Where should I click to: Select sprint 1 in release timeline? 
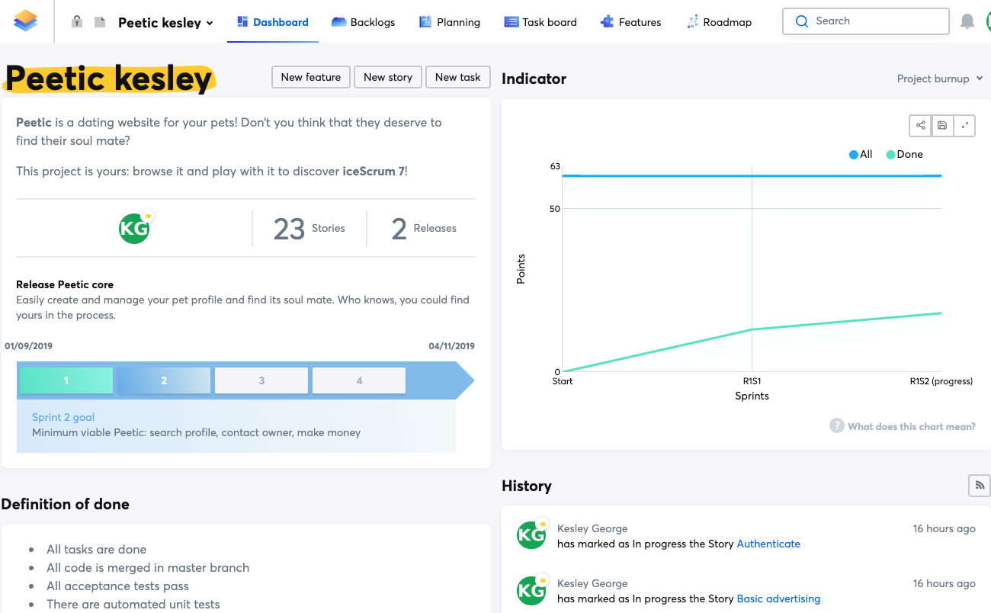(66, 380)
